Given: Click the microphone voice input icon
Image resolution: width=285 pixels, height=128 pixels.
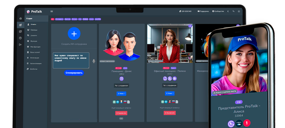Looking at the screenshot, I should point(94,61).
